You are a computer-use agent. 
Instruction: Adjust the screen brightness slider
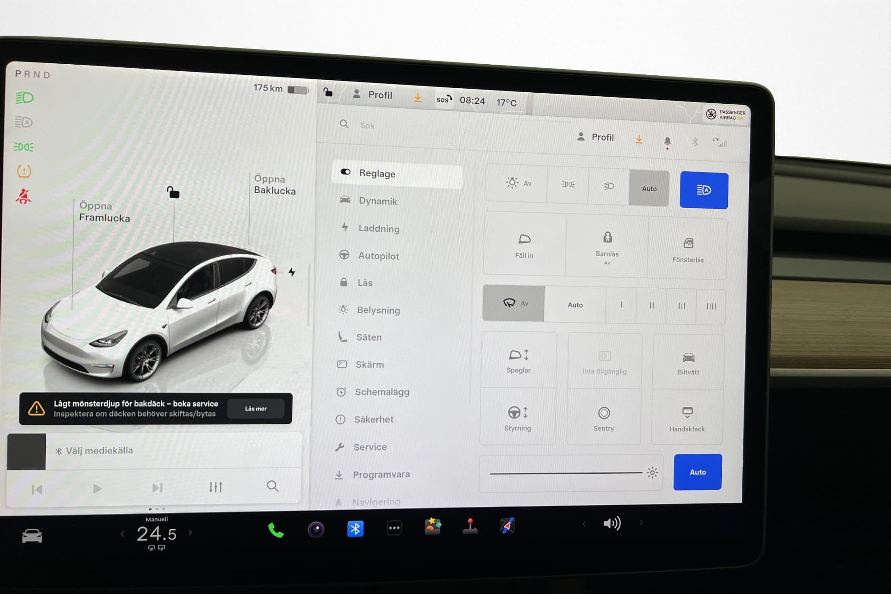(x=566, y=473)
